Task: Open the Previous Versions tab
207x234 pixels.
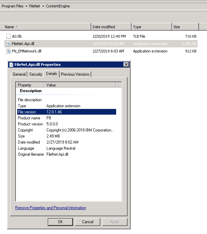Action: click(x=75, y=74)
